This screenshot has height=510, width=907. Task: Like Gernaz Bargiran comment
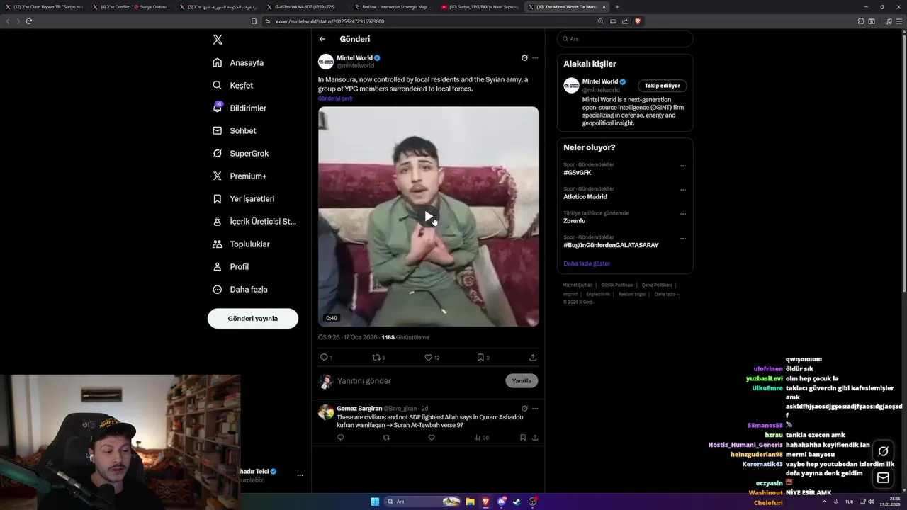(432, 438)
